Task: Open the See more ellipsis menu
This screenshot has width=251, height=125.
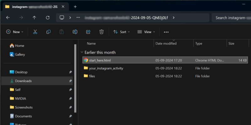Action: click(166, 32)
